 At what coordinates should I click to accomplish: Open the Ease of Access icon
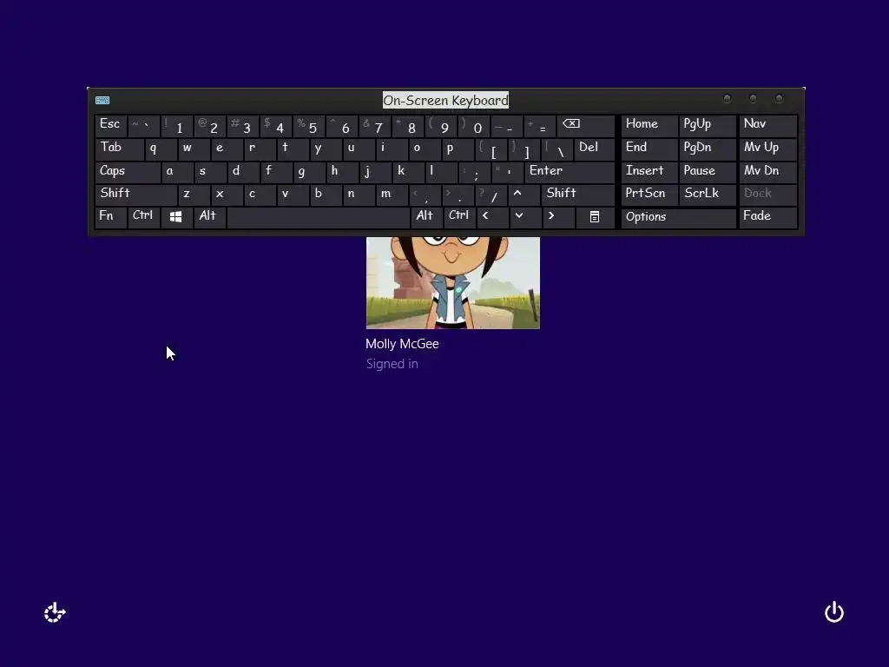(55, 612)
